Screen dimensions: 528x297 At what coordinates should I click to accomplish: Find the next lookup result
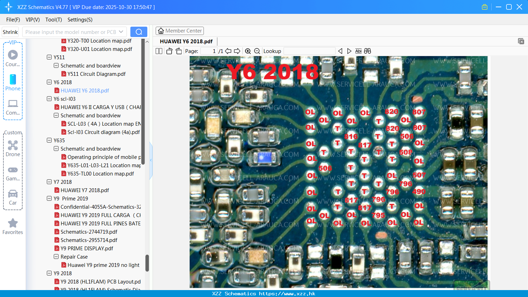click(x=349, y=51)
